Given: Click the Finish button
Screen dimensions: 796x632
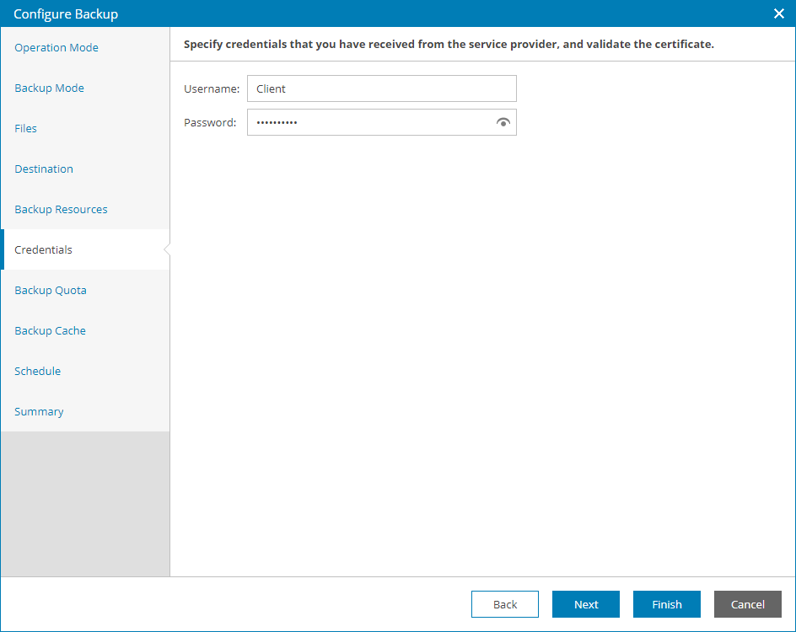Looking at the screenshot, I should click(x=667, y=604).
